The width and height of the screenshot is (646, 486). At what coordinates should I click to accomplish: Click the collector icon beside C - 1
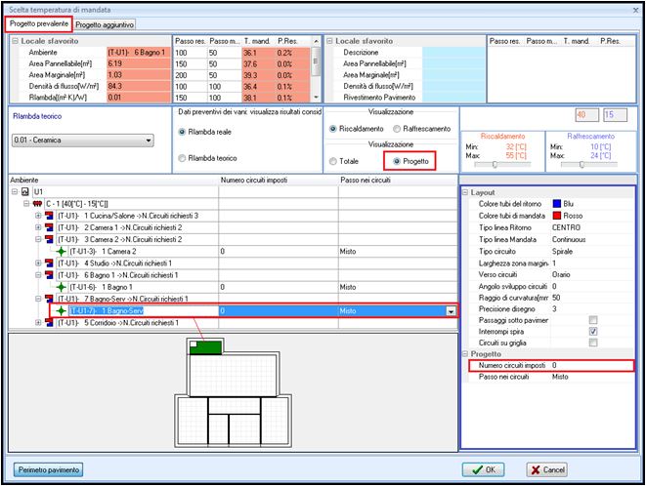click(37, 203)
